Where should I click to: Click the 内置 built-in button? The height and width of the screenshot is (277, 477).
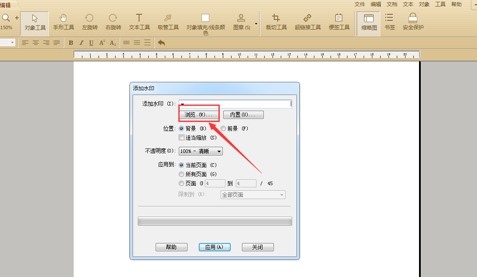pos(243,115)
